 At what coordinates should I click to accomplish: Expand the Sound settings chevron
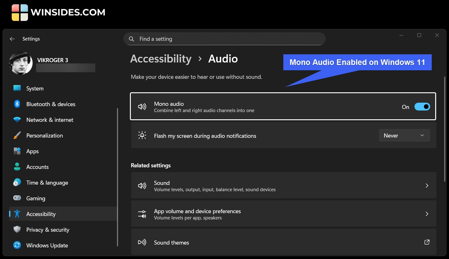pos(427,186)
